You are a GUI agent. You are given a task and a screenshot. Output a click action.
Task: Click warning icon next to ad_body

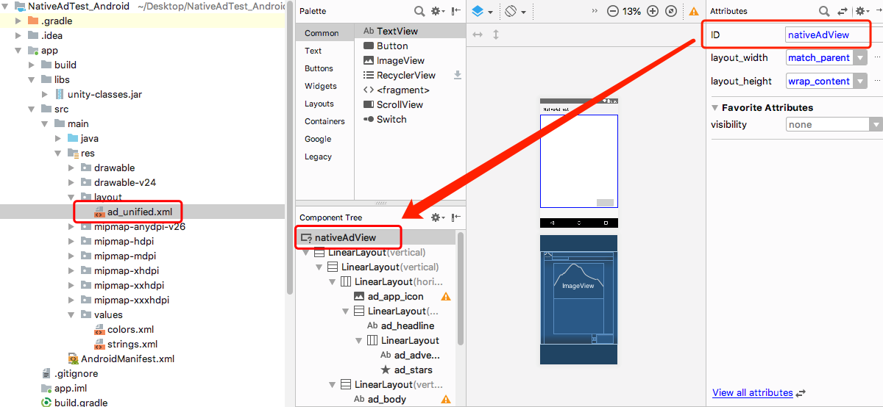(445, 400)
